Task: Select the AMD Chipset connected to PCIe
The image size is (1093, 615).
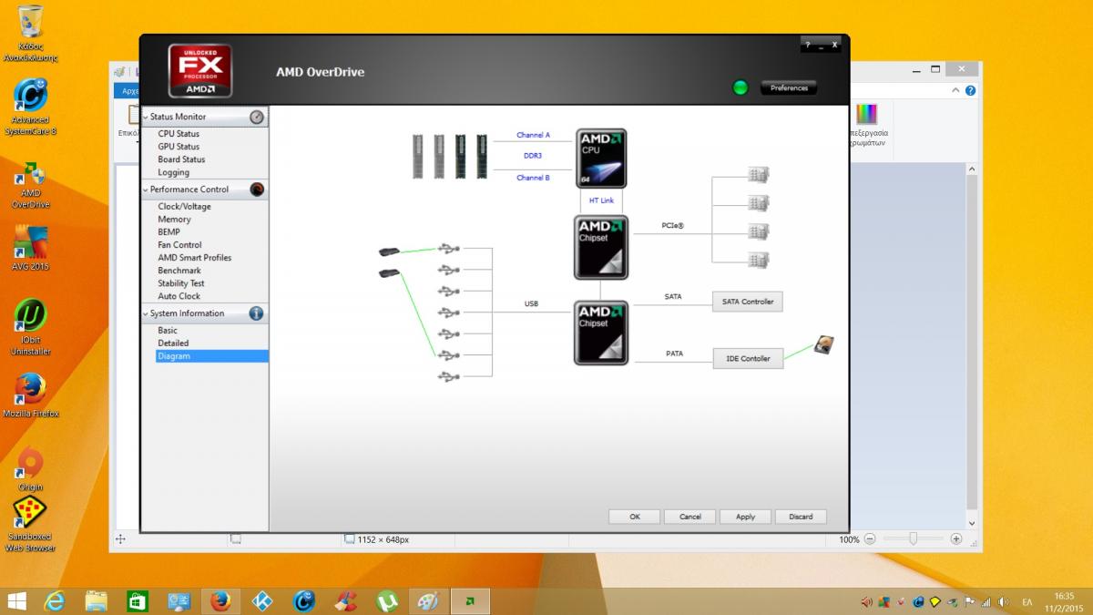Action: coord(601,247)
